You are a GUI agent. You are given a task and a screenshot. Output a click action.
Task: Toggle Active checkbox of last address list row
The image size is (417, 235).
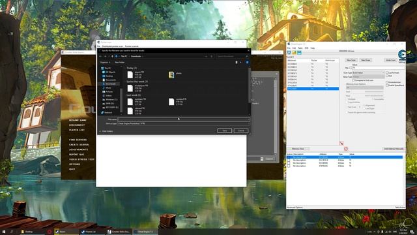click(289, 166)
